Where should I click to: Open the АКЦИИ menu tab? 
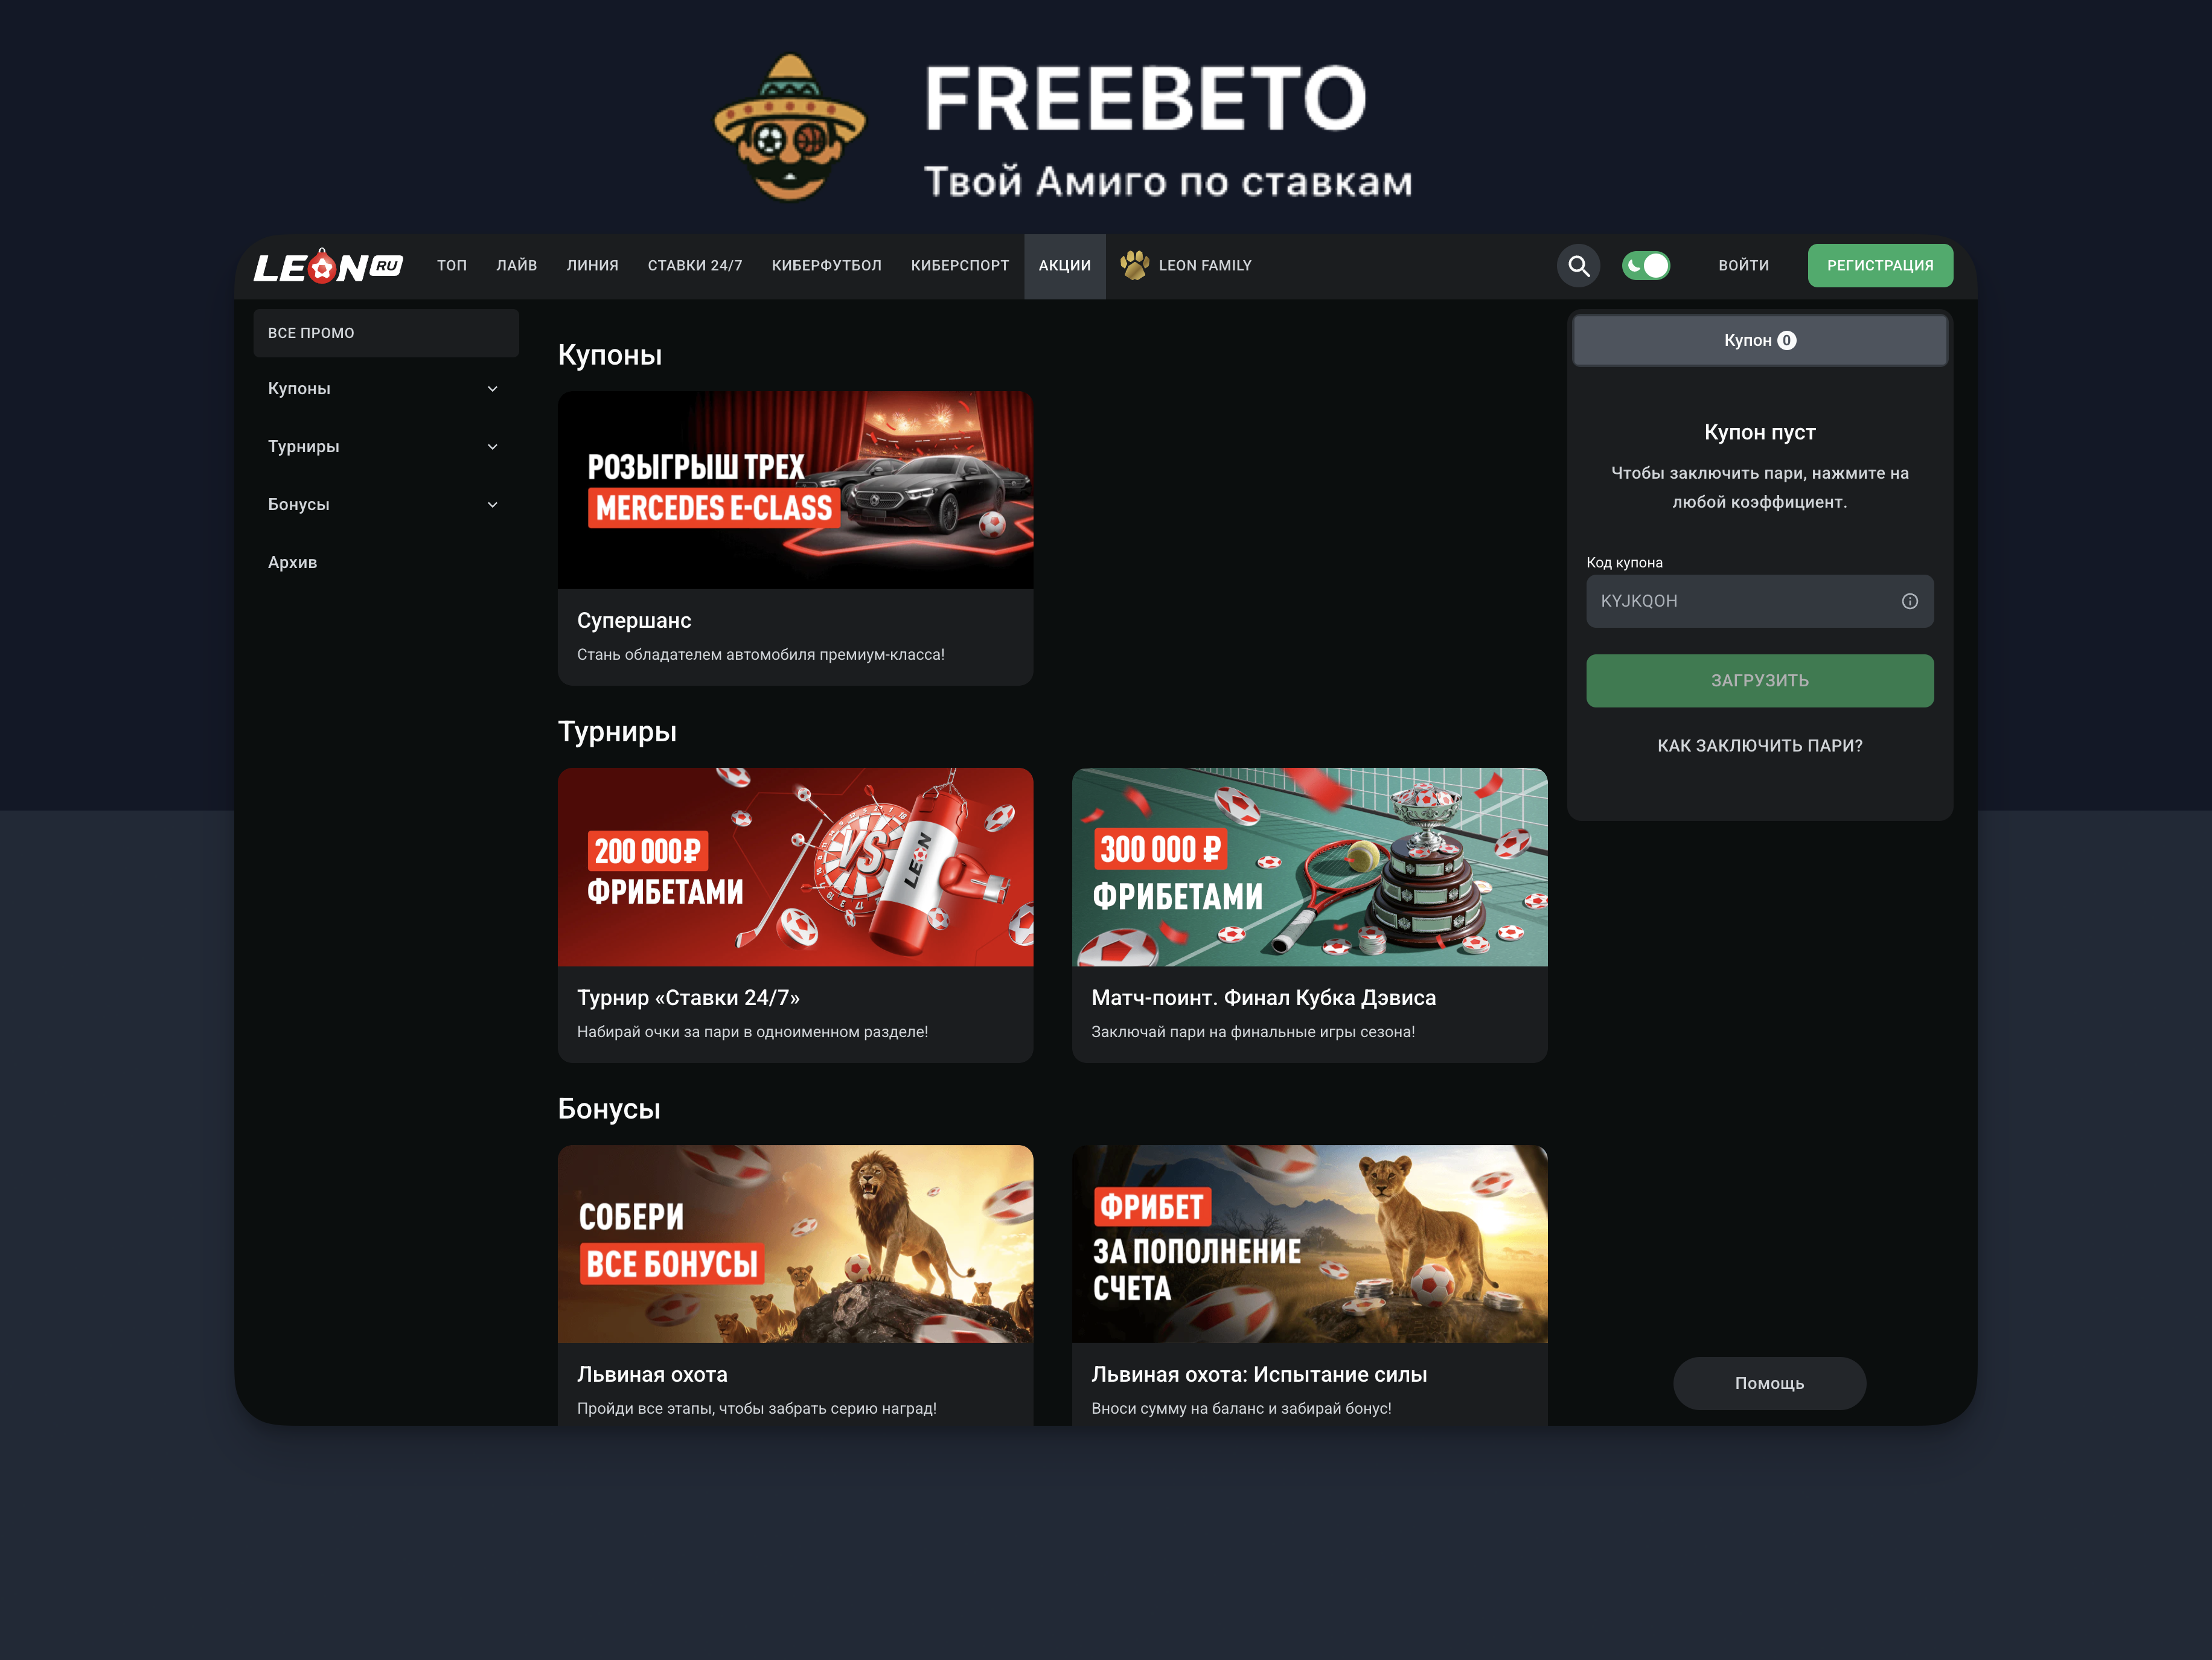click(1064, 266)
